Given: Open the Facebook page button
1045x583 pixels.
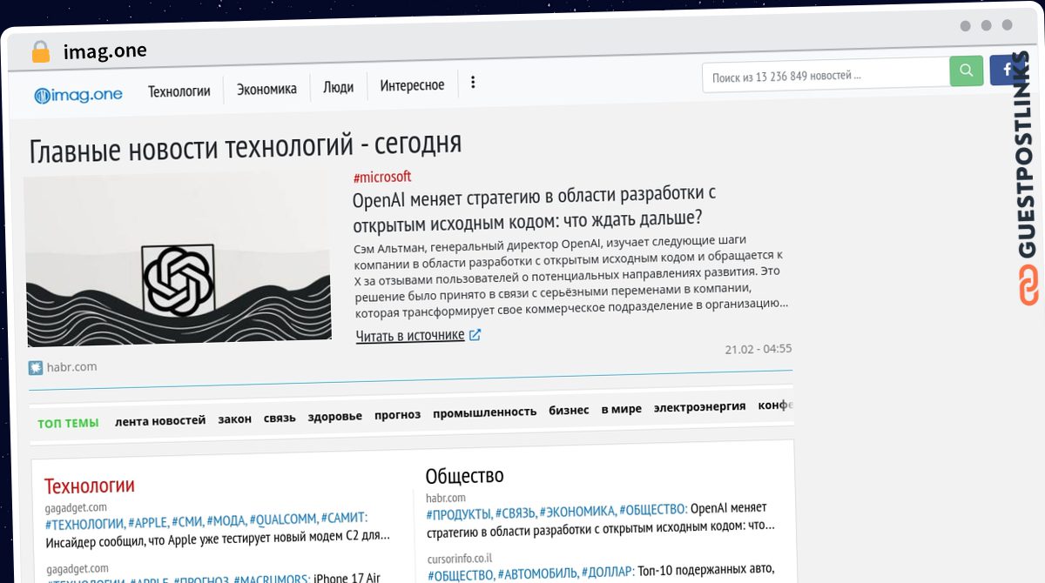Looking at the screenshot, I should (1007, 70).
